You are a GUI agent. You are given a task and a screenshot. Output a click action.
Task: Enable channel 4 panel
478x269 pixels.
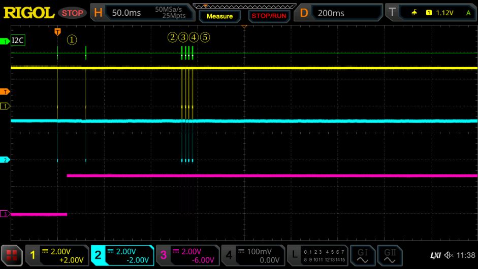point(253,255)
